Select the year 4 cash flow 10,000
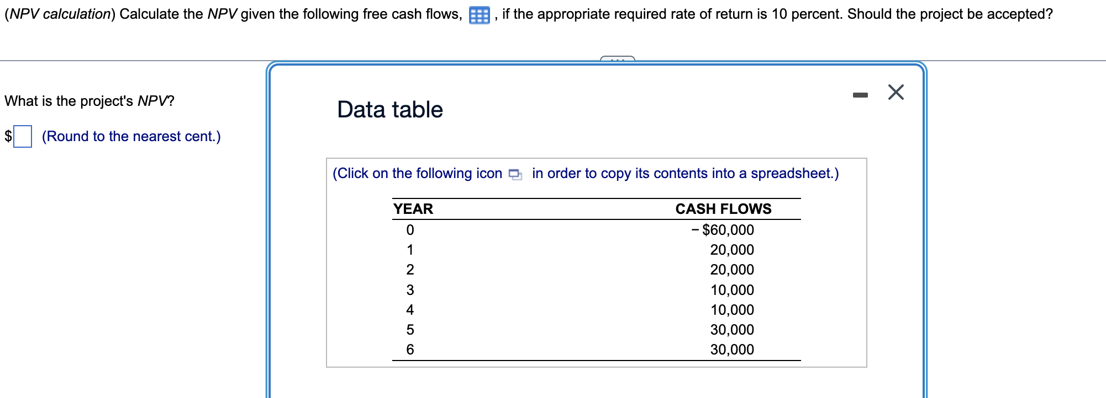This screenshot has height=398, width=1106. 732,310
